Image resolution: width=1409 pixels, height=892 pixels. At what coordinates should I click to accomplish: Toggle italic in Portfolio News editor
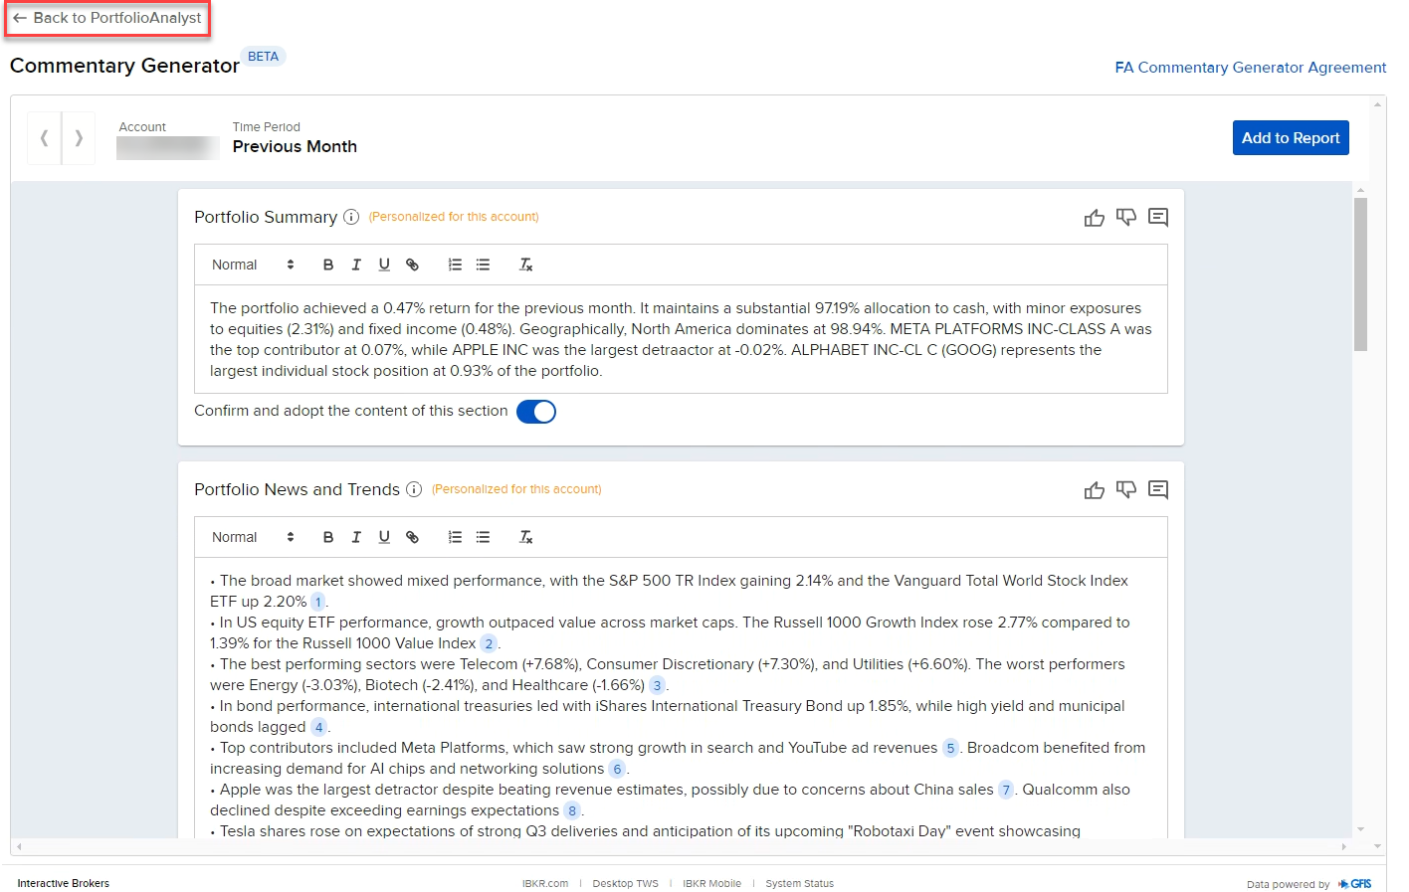coord(356,537)
